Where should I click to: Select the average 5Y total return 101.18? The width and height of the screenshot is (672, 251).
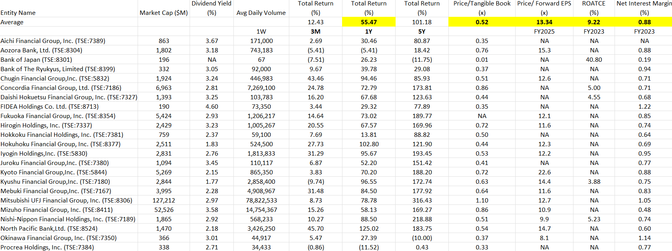tap(422, 22)
